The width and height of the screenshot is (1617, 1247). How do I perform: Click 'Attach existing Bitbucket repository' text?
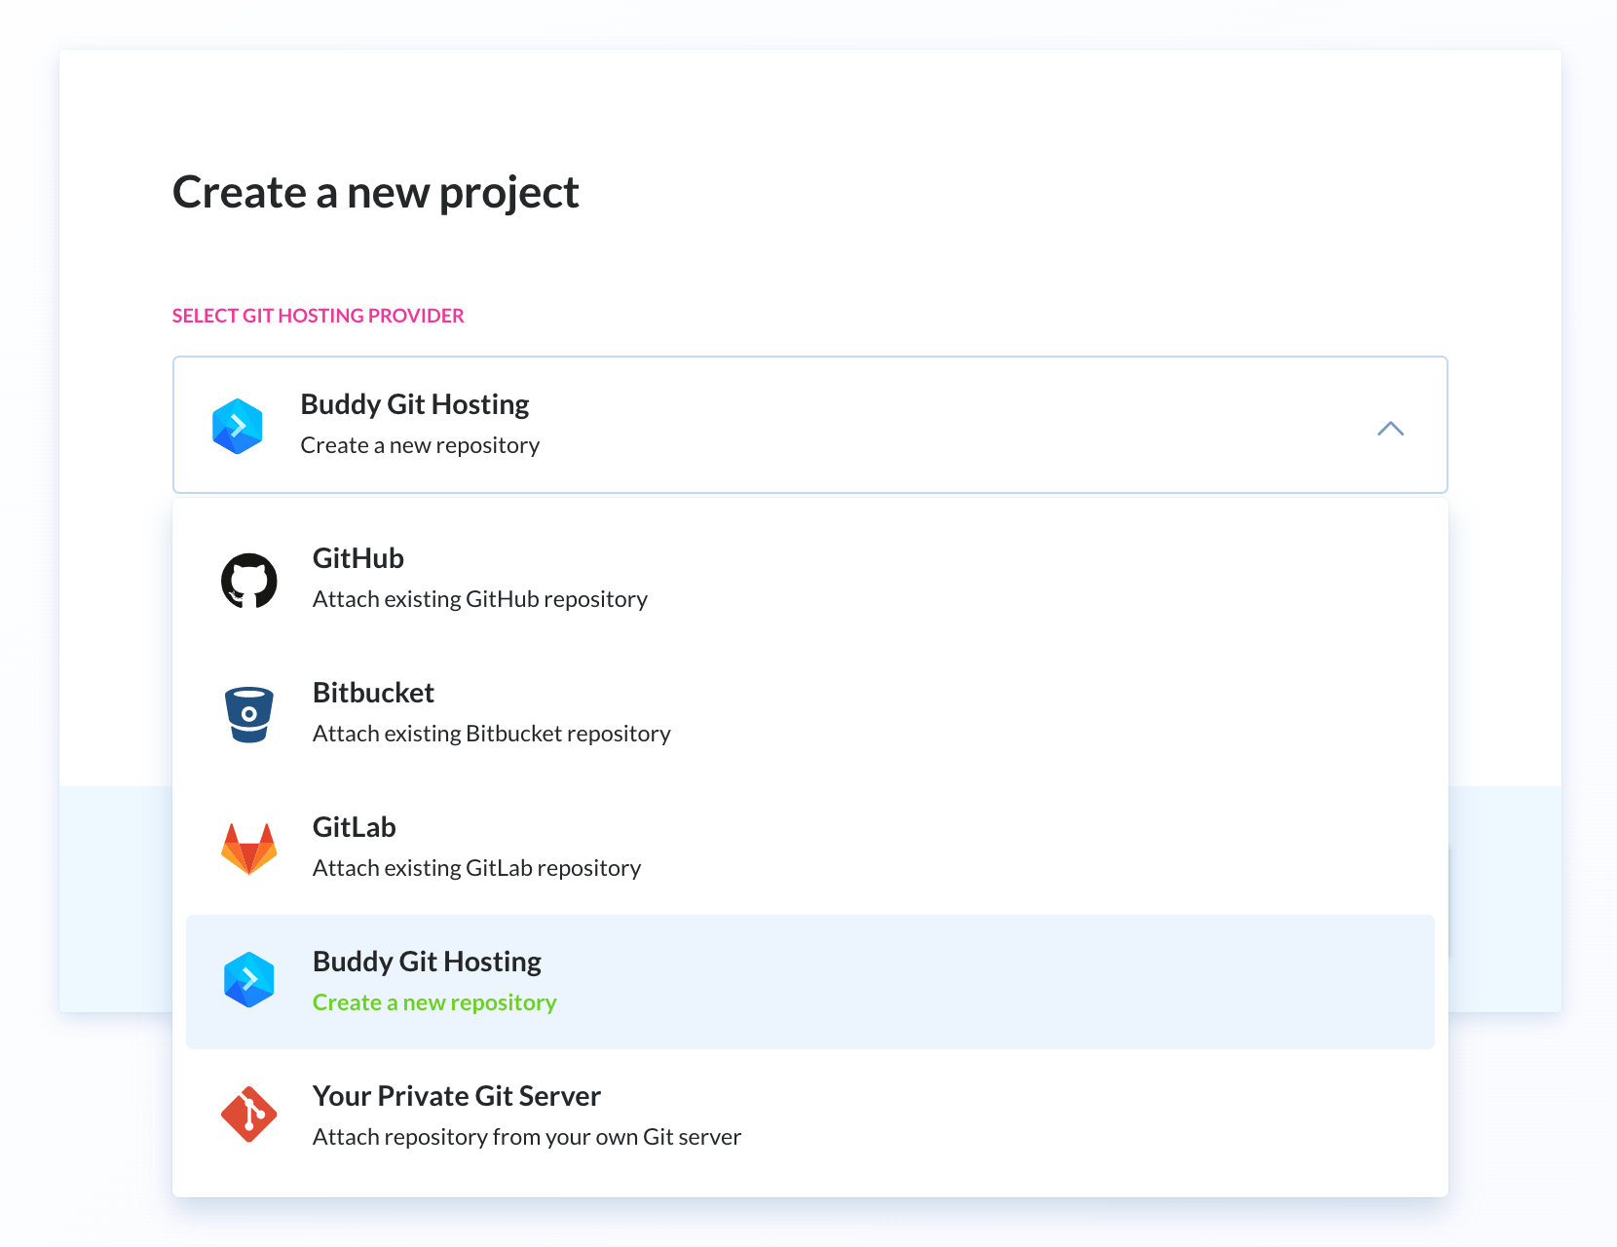tap(492, 734)
